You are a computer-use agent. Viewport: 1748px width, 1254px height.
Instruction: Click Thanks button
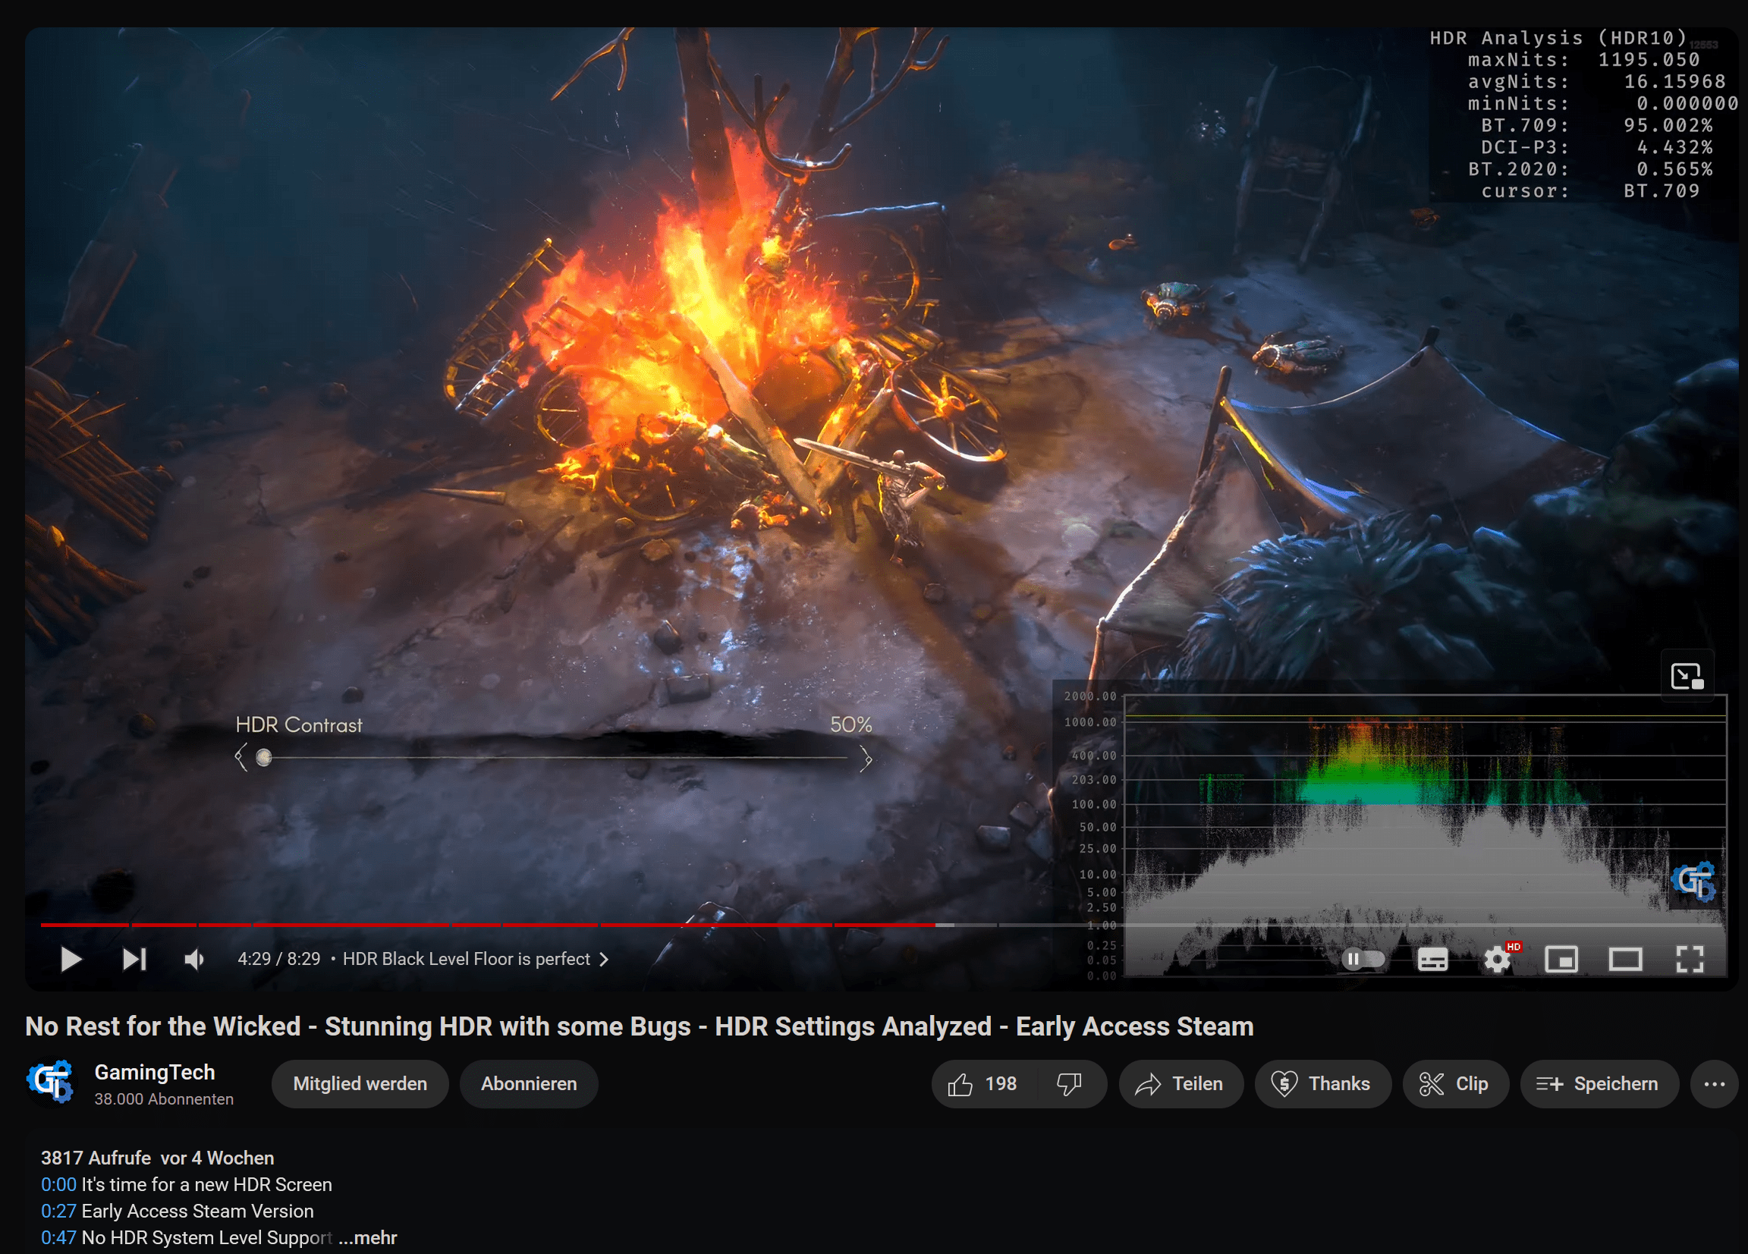1322,1083
